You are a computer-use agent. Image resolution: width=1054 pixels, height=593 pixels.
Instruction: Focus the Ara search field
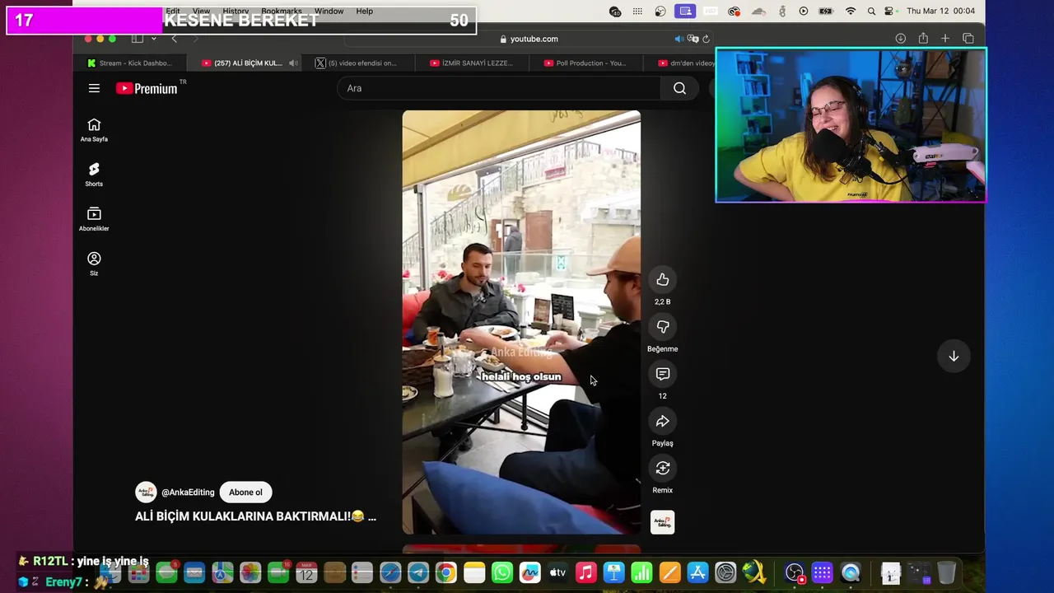coord(499,88)
